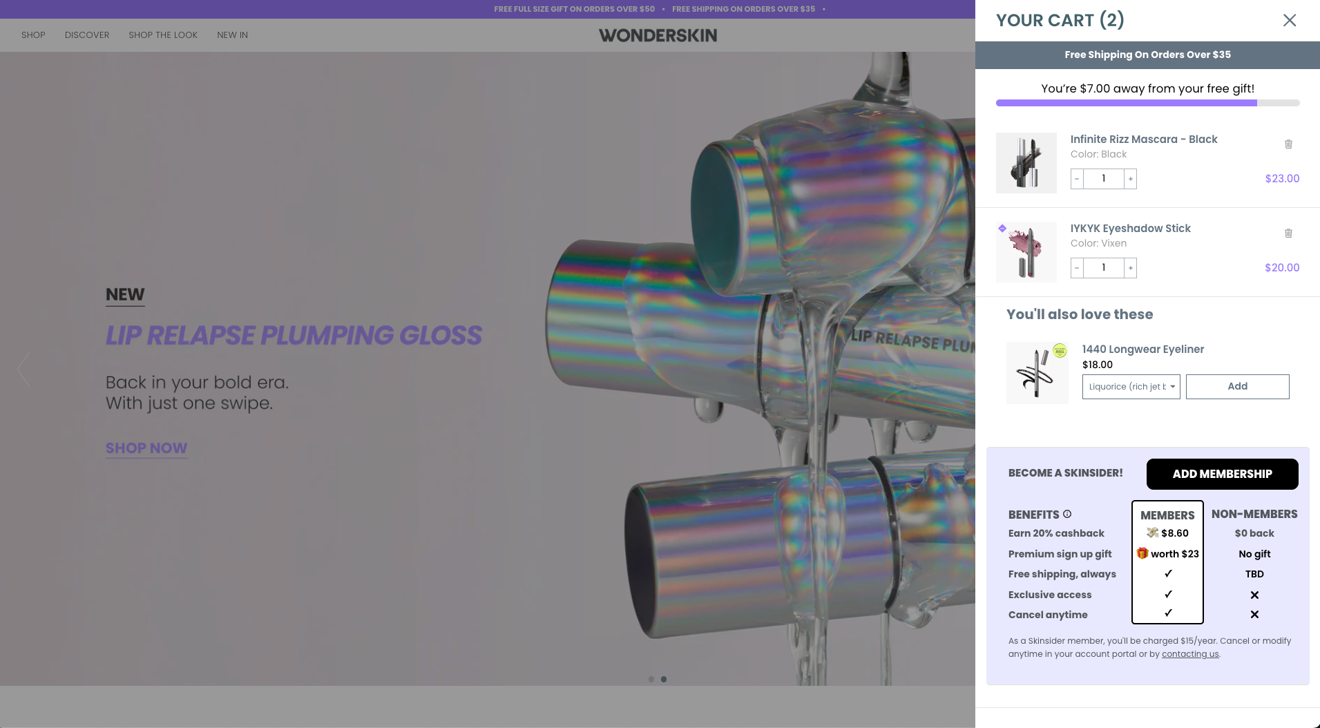This screenshot has height=728, width=1320.
Task: Click the 'You'll also love these' heading
Action: pos(1080,314)
